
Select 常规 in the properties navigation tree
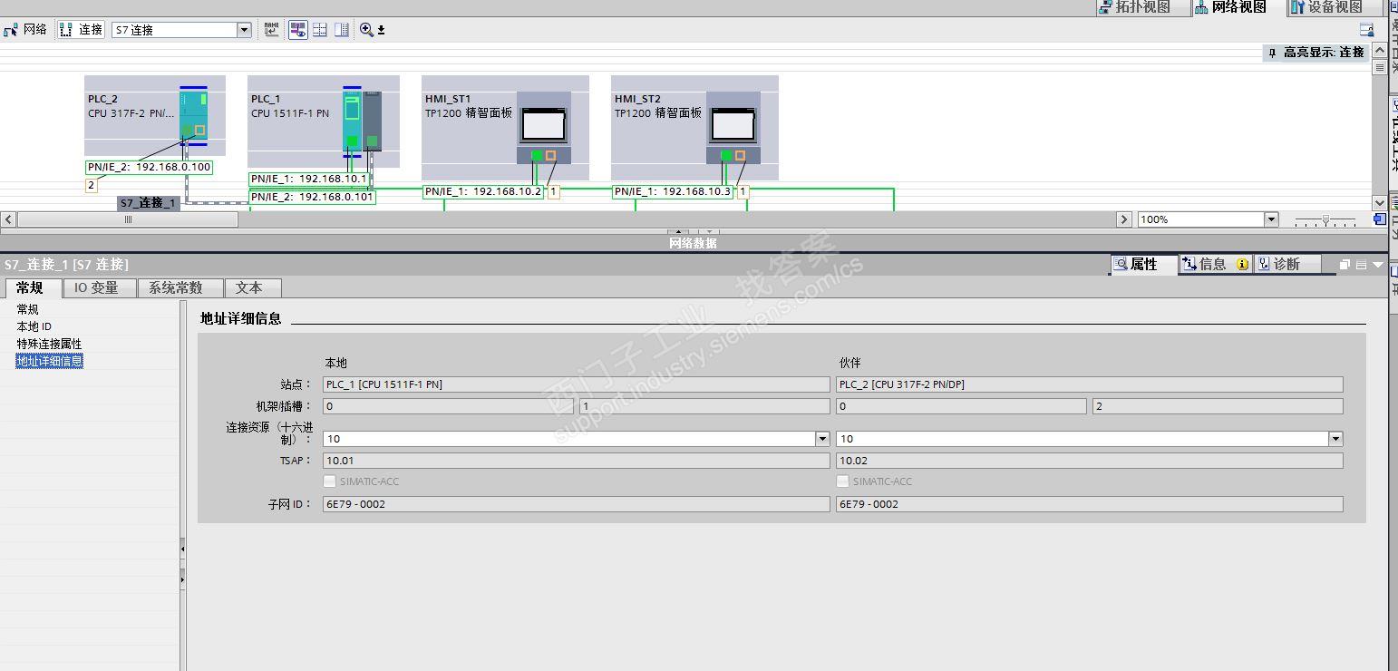tap(28, 309)
